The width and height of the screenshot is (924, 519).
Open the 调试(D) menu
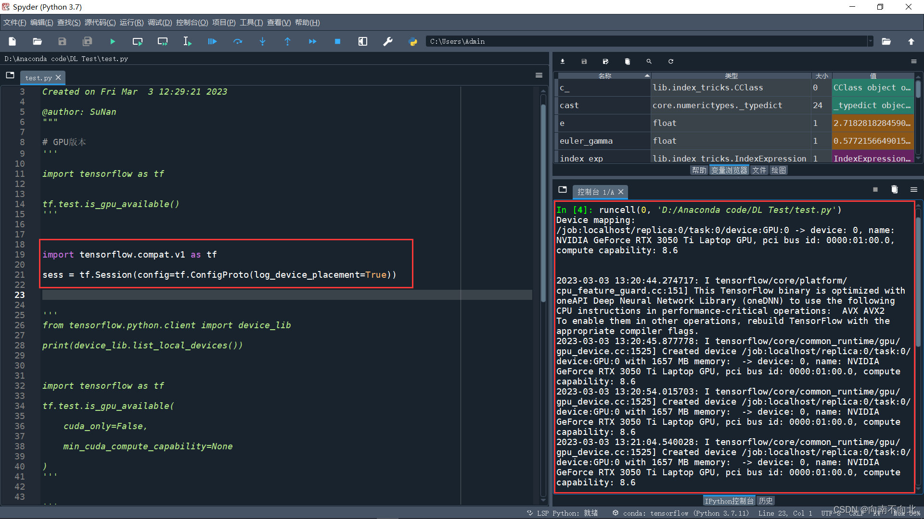(x=160, y=23)
